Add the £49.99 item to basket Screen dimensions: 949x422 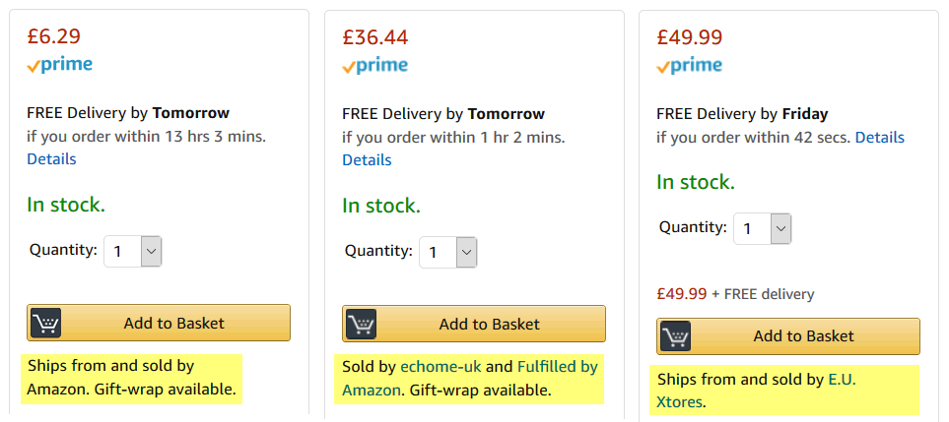point(788,336)
